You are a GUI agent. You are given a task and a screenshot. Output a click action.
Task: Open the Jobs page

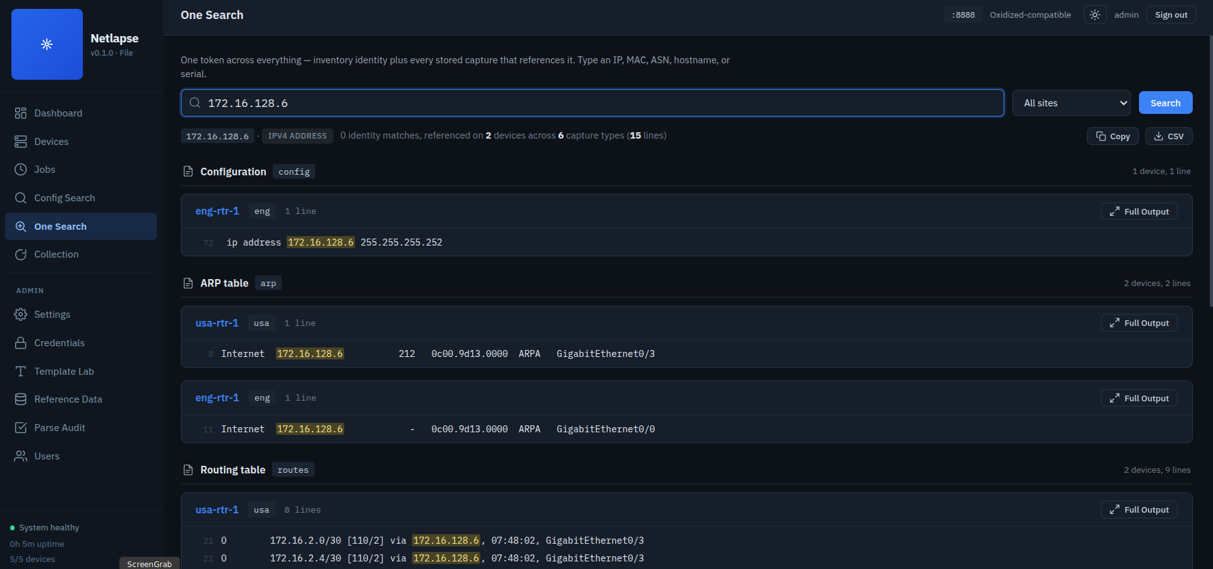81,170
